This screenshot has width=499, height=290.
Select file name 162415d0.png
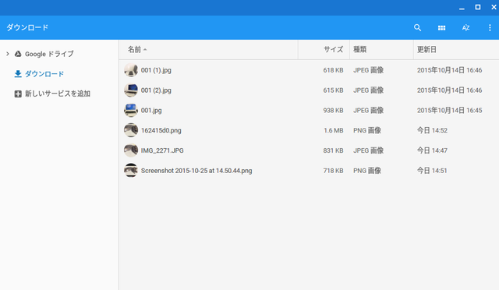coord(161,130)
